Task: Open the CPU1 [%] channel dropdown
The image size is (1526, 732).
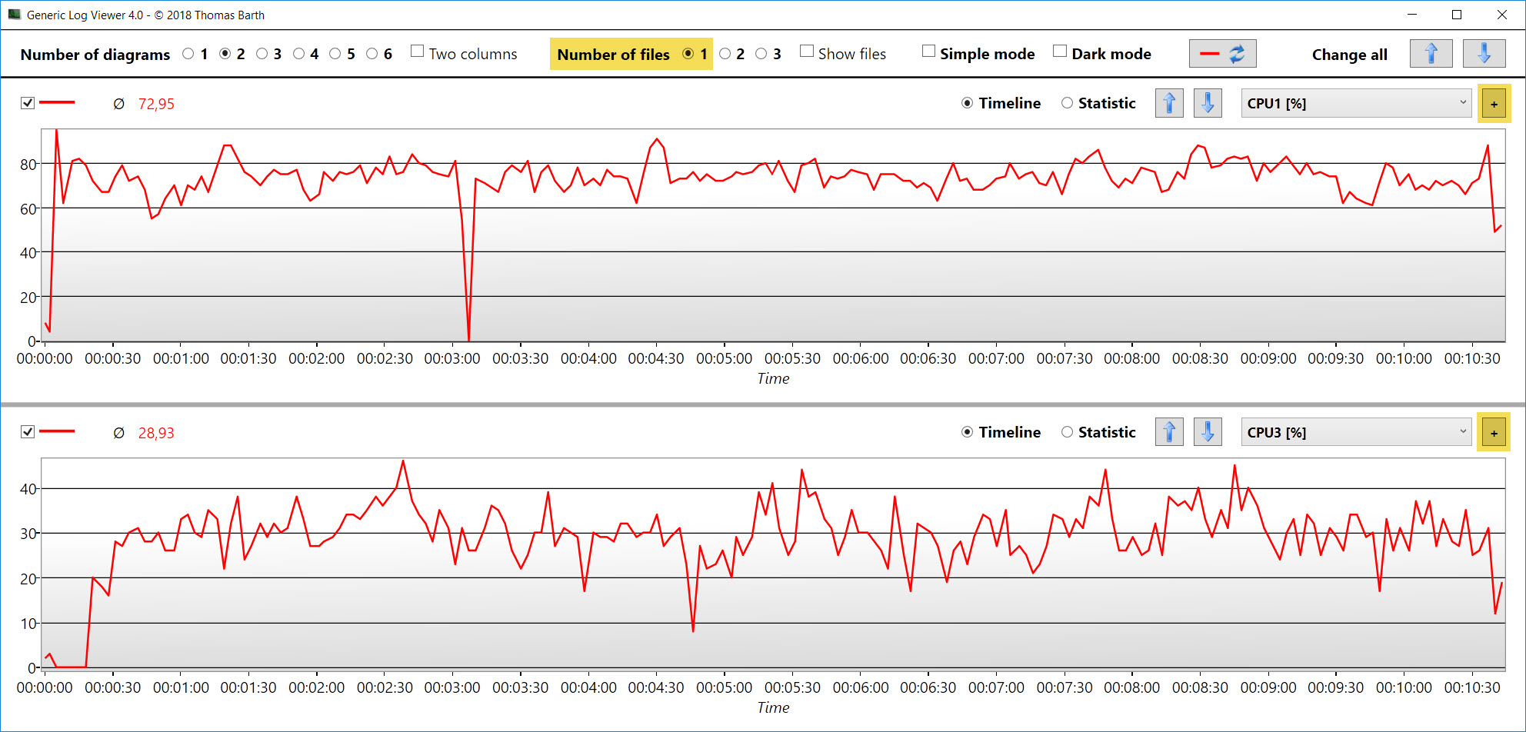Action: [x=1357, y=103]
